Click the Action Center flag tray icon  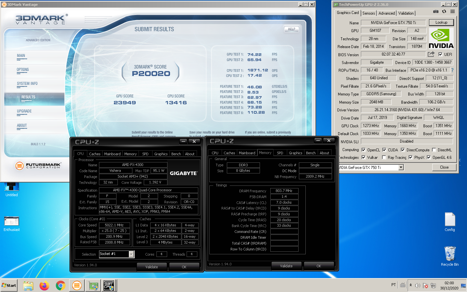[425, 286]
